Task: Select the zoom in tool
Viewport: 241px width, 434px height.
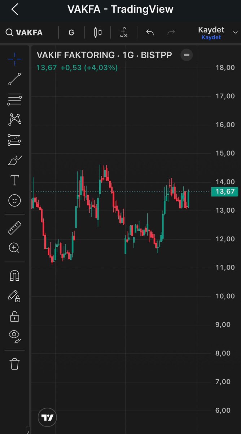Action: (15, 248)
